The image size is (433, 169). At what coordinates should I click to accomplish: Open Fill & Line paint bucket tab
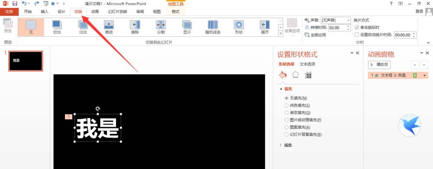pos(283,75)
